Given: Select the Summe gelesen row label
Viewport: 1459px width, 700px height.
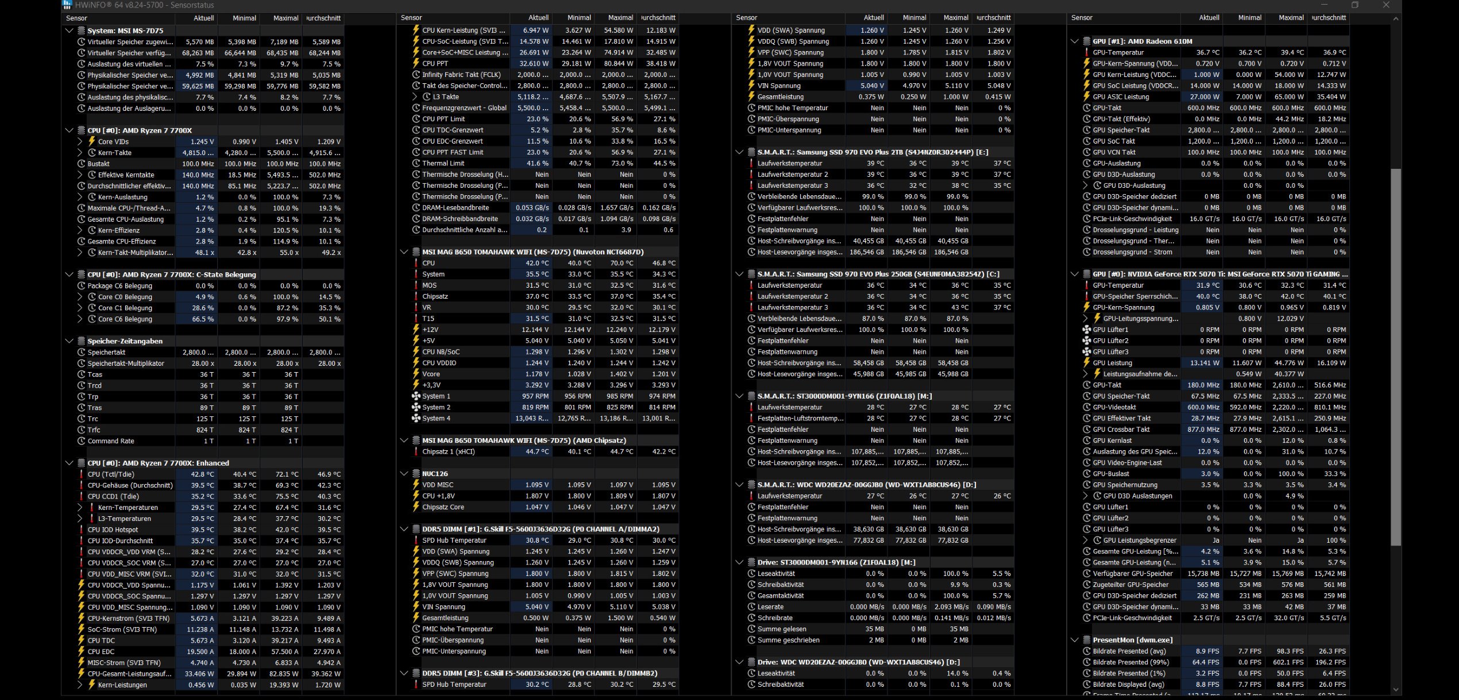Looking at the screenshot, I should 782,629.
